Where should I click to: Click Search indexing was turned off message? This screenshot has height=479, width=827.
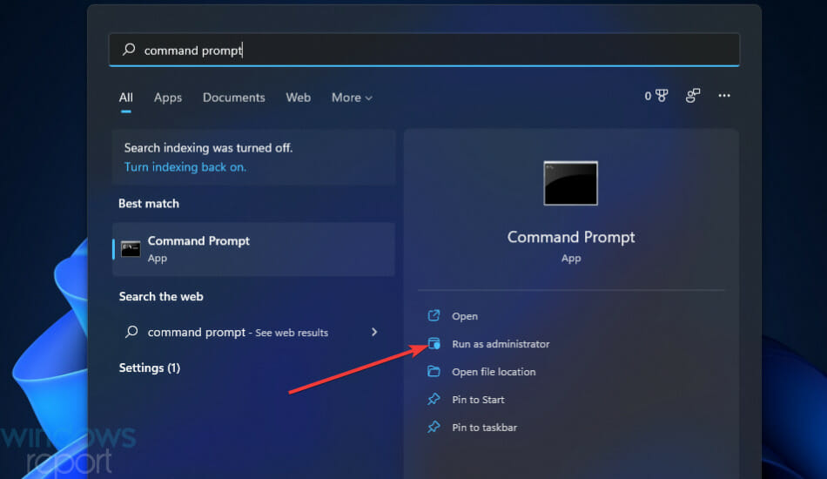coord(208,148)
